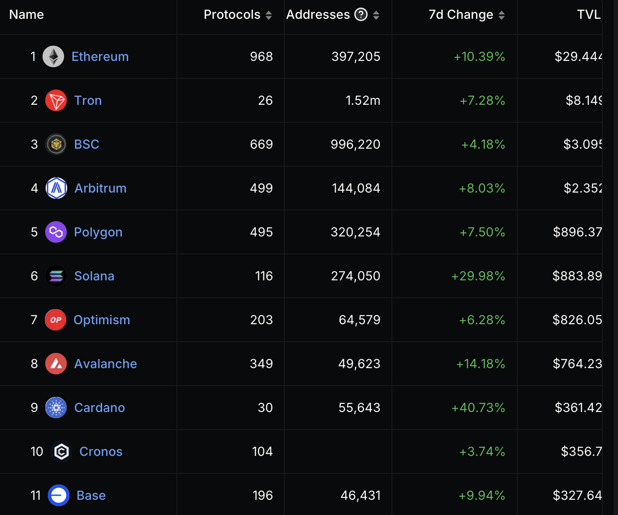Click the BSC chain logo icon

click(56, 144)
